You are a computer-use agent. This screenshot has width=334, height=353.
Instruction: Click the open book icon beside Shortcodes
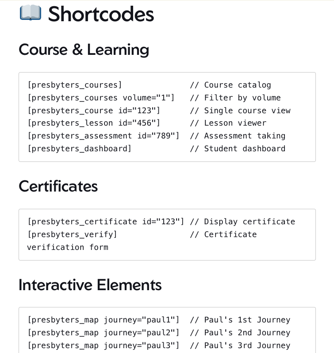[31, 13]
